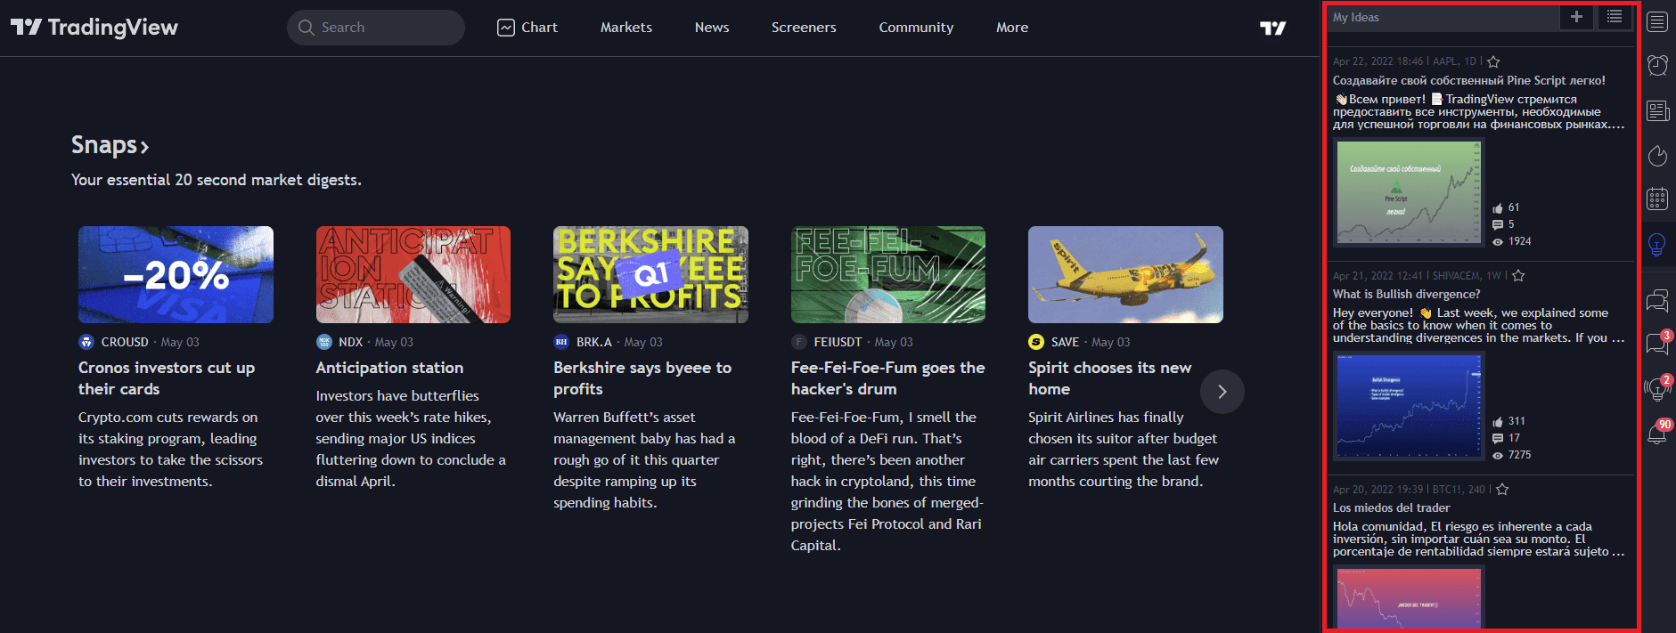Open the Public Chats icon in sidebar

(x=1657, y=301)
